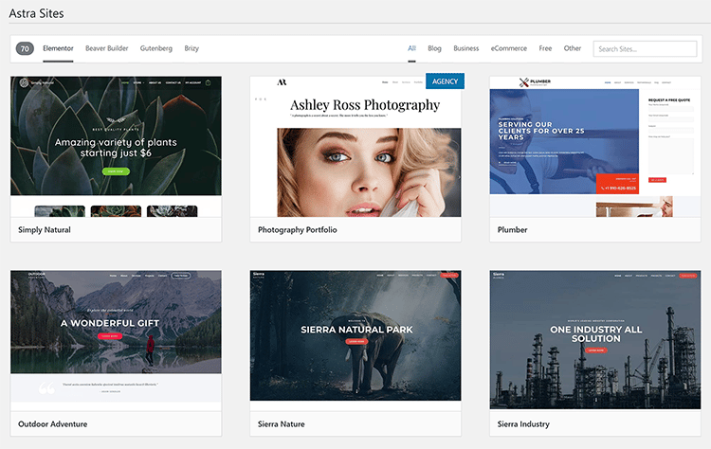Filter sites by Business category
711x449 pixels.
(x=465, y=48)
